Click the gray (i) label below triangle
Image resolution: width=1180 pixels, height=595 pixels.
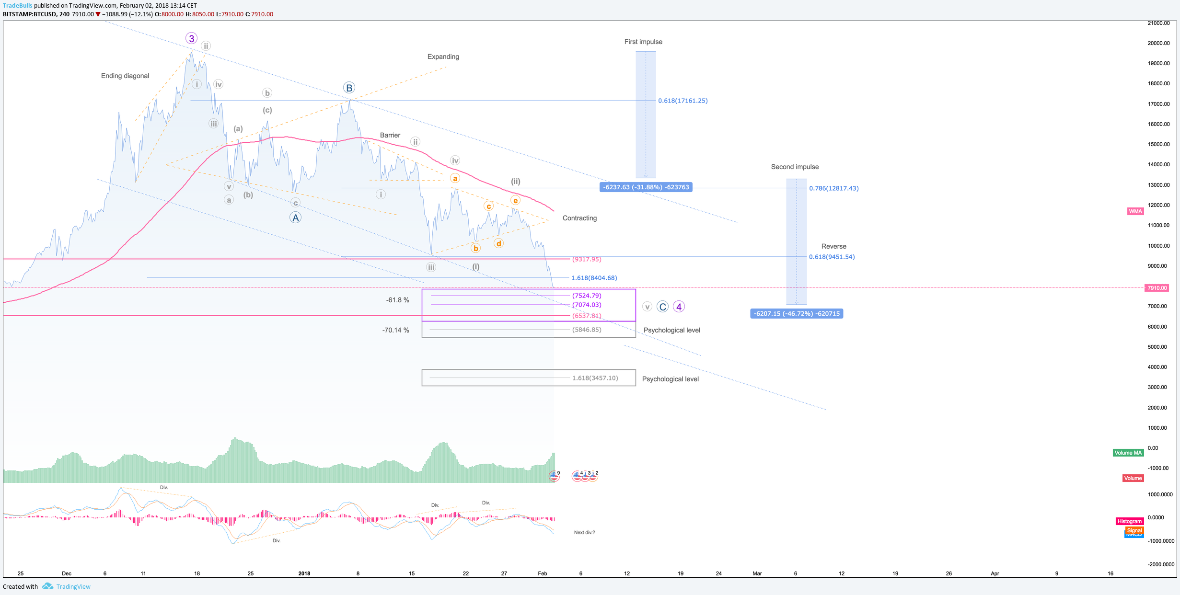tap(476, 266)
